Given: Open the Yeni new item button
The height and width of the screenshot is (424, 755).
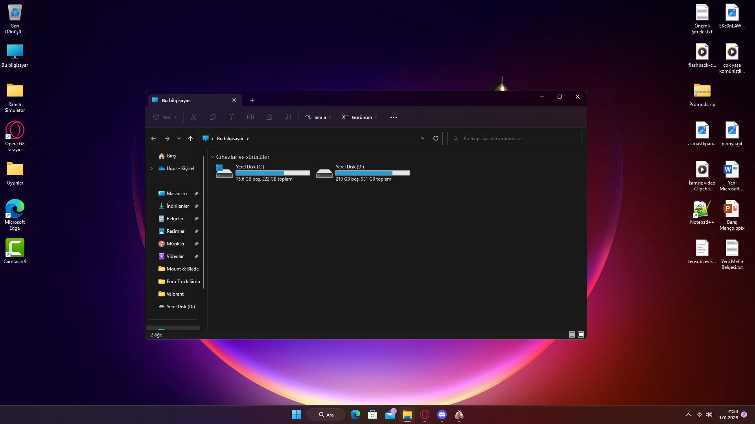Looking at the screenshot, I should 165,117.
